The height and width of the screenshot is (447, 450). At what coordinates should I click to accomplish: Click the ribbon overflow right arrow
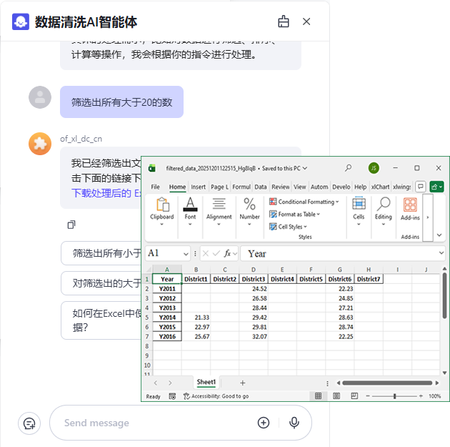tap(428, 217)
